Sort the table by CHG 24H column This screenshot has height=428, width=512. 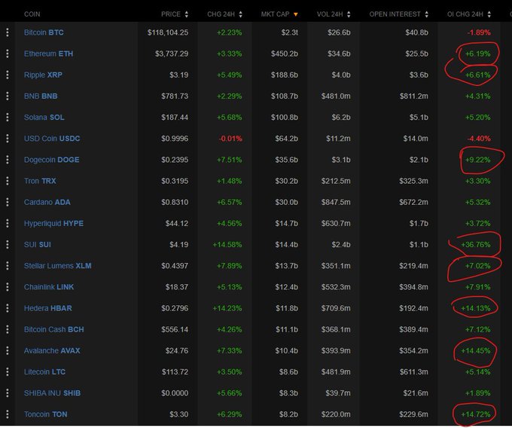pos(224,14)
